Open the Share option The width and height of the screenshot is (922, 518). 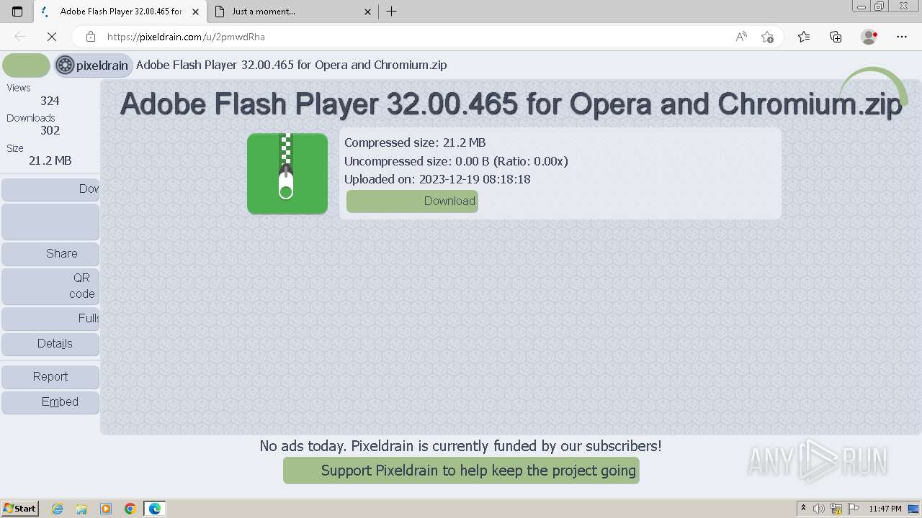click(50, 253)
